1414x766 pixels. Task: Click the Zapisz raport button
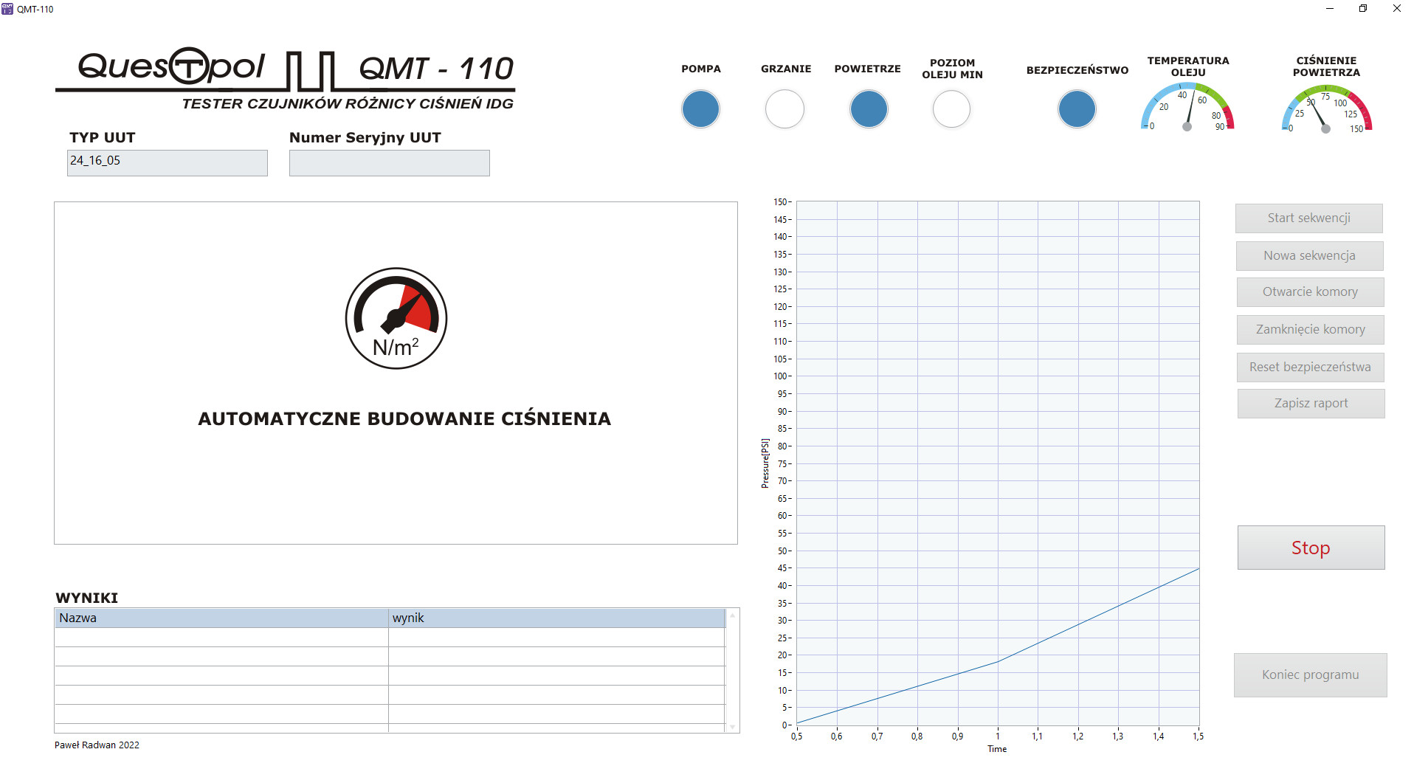pos(1311,403)
